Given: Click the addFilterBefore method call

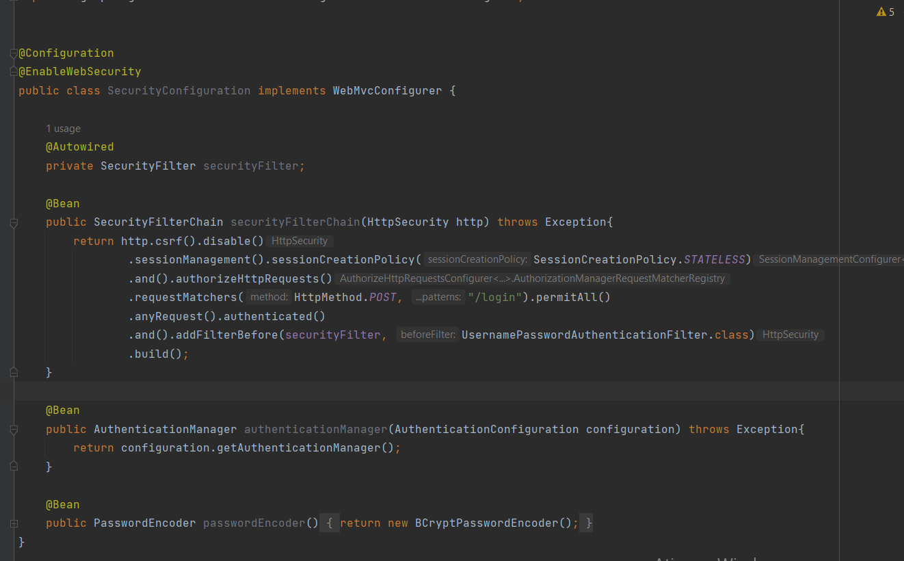Looking at the screenshot, I should pos(227,335).
